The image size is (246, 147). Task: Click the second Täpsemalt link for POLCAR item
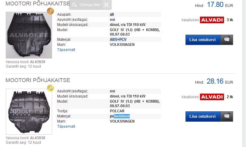(x=66, y=126)
